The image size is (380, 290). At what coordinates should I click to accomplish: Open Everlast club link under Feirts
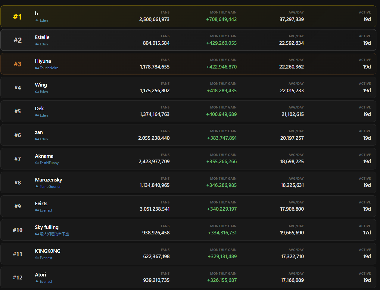[x=46, y=210]
